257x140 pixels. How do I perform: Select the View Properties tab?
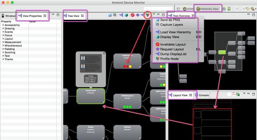[32, 16]
